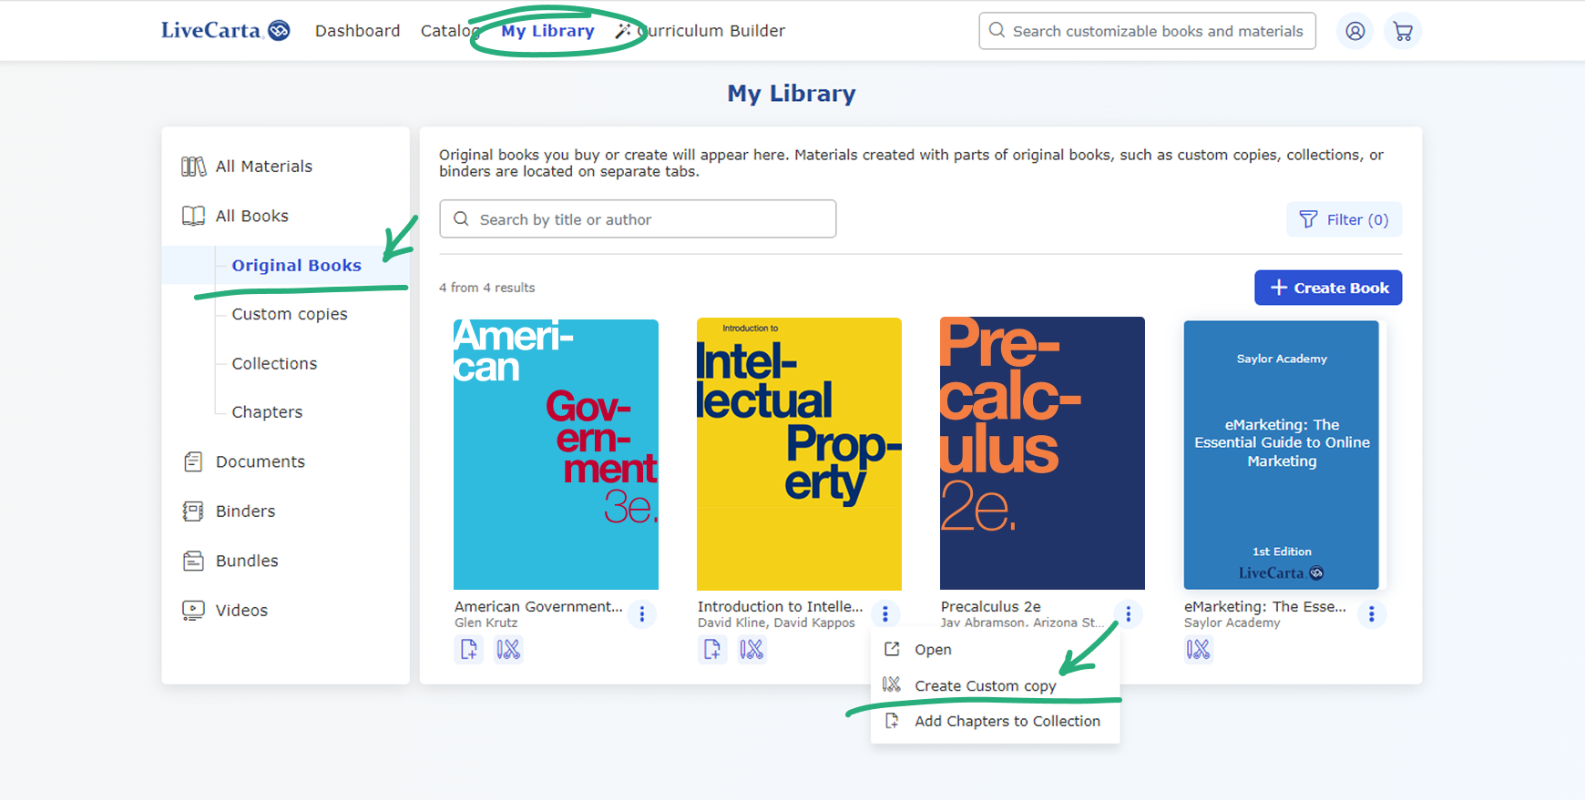Create custom copy icon under eMarketing
Screen dimensions: 1585x800
click(x=1199, y=649)
